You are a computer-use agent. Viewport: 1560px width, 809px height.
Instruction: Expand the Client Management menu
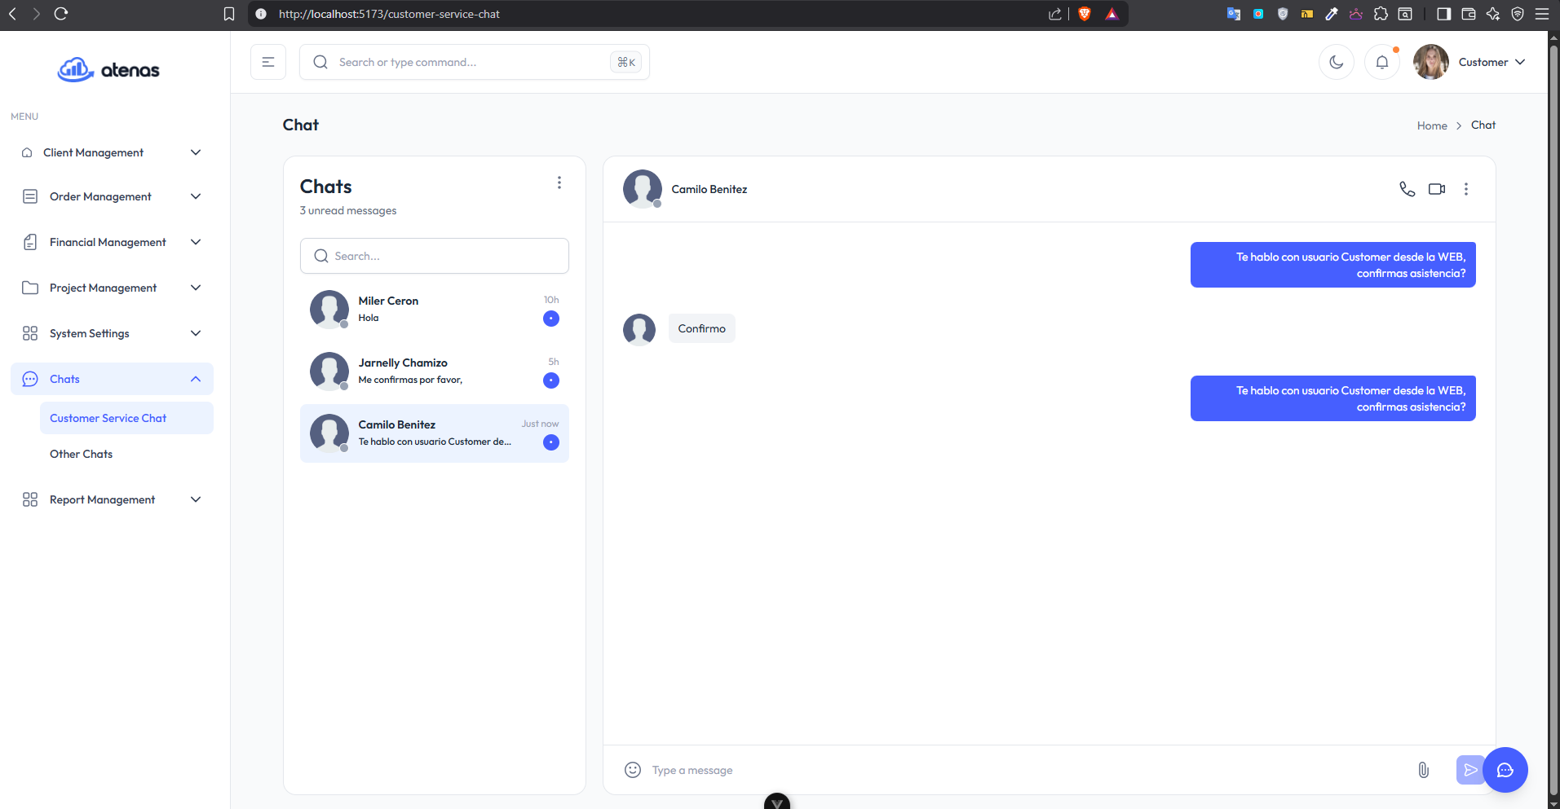click(112, 152)
